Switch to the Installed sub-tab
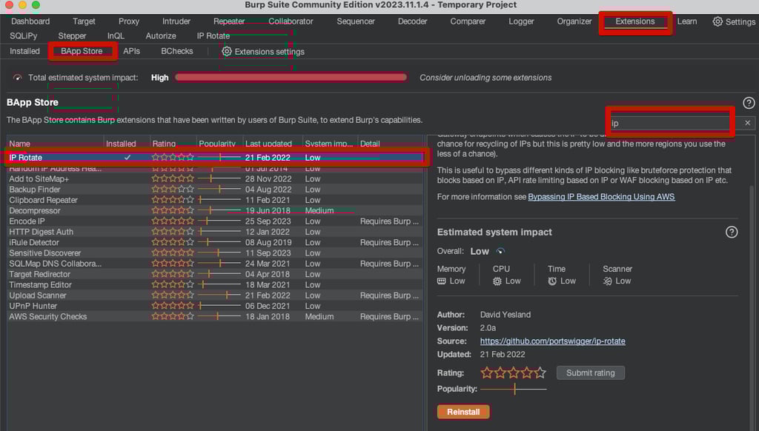Screen dimensions: 759x431 [24, 51]
